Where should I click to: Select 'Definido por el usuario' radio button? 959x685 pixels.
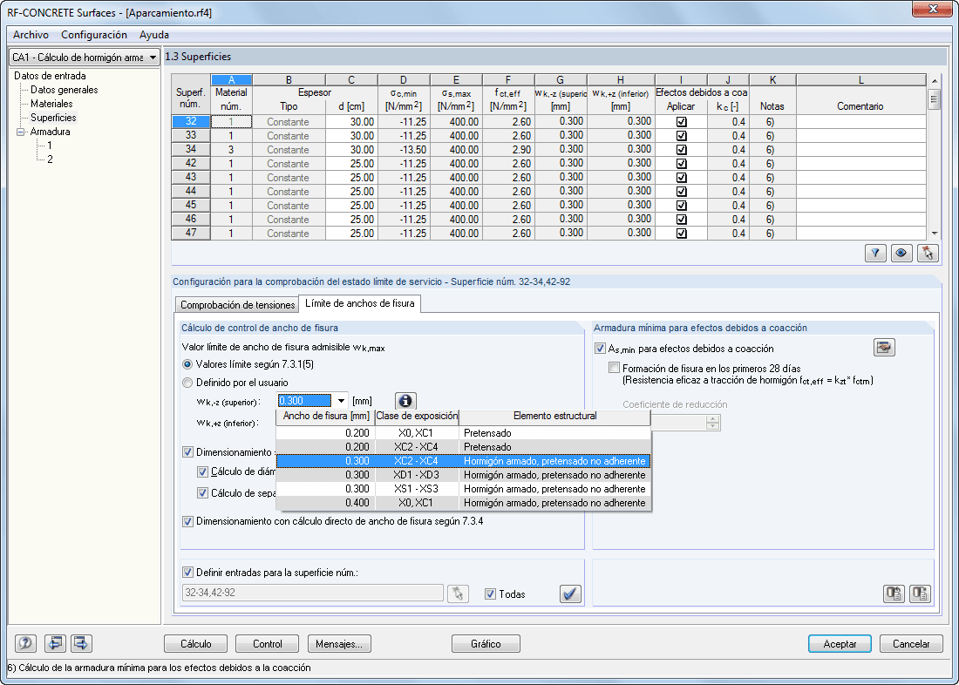pyautogui.click(x=187, y=383)
